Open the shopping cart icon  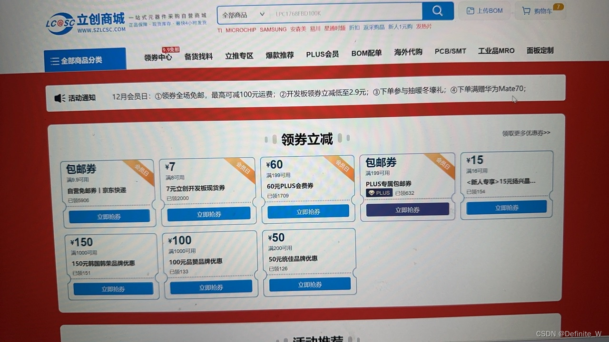(x=526, y=10)
